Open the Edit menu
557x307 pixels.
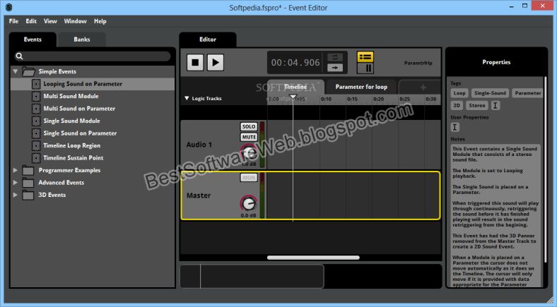tap(31, 21)
